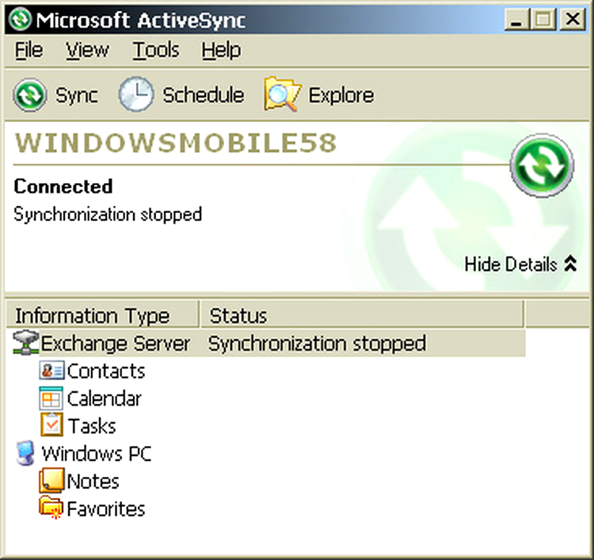Select the Favorites item text
594x560 pixels.
coord(106,509)
